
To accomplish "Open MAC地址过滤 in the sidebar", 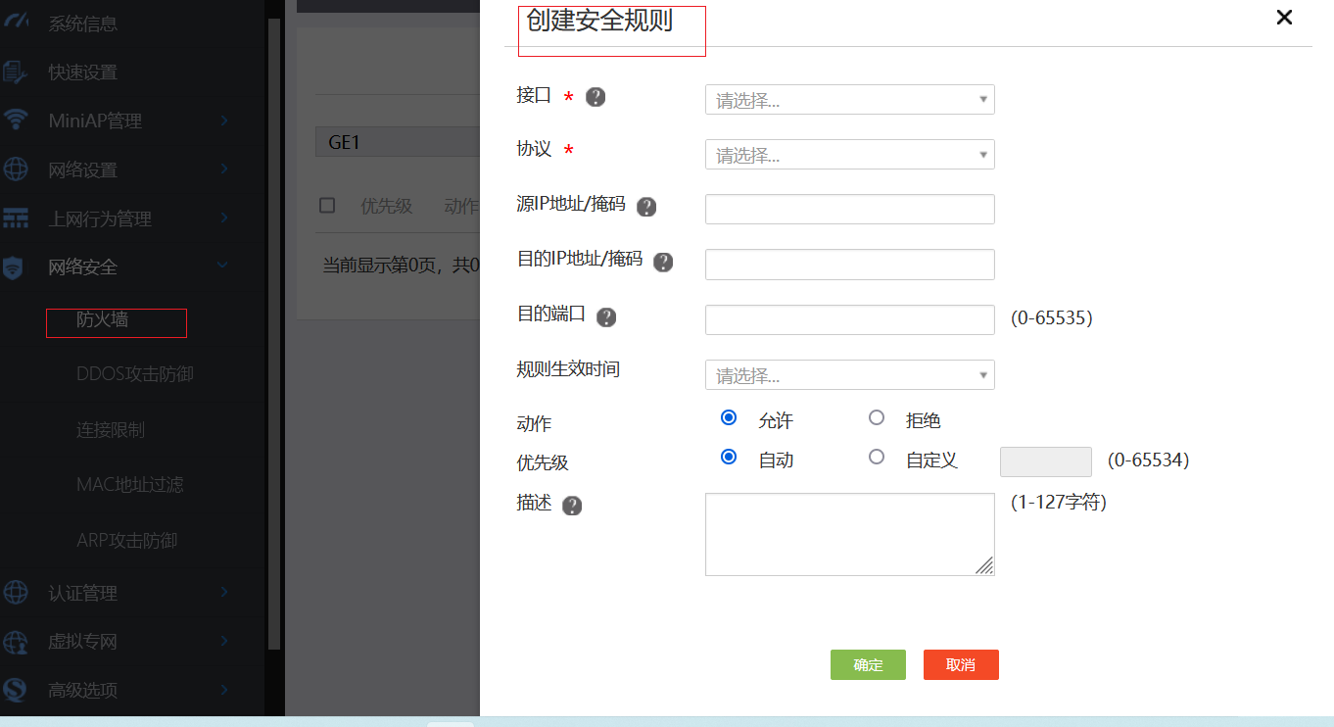I will click(130, 484).
